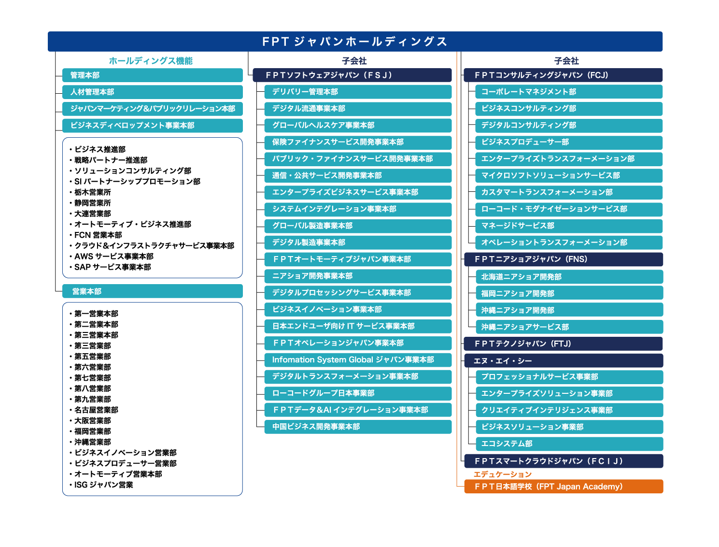This screenshot has width=719, height=547.
Task: Select the 管理本部 box
Action: pos(152,75)
